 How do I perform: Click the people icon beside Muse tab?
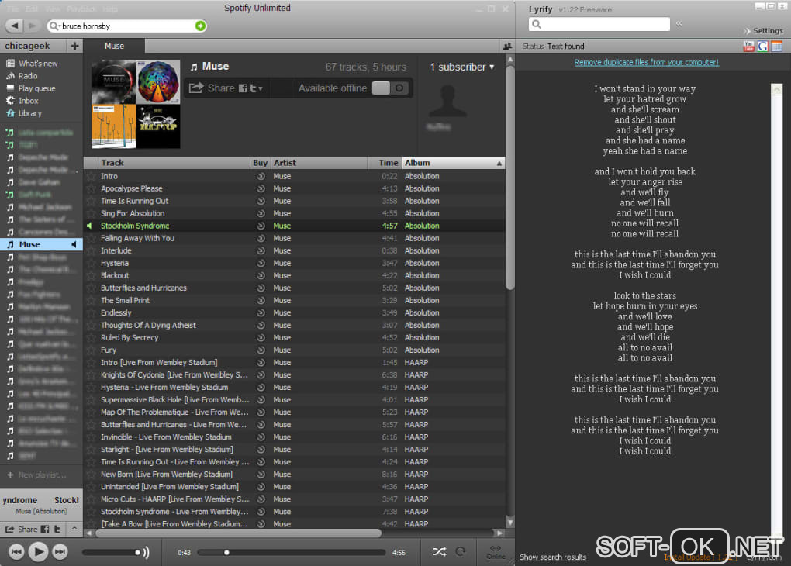click(507, 47)
